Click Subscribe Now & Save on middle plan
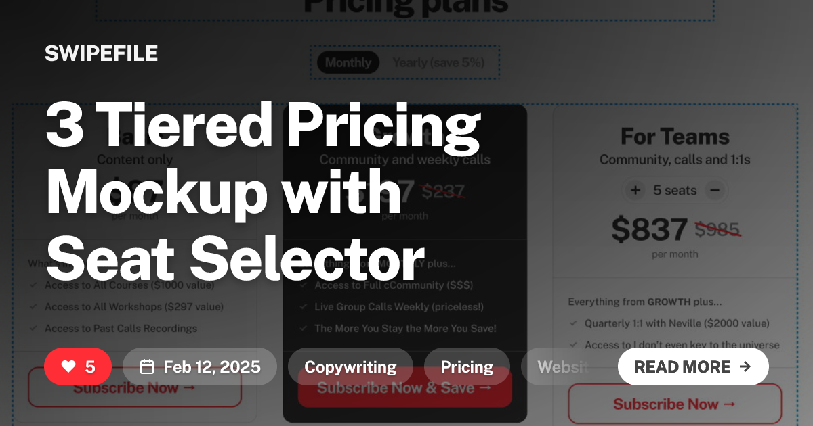This screenshot has height=426, width=813. (x=404, y=387)
